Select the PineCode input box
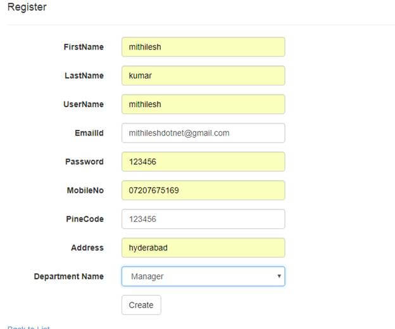 [203, 219]
